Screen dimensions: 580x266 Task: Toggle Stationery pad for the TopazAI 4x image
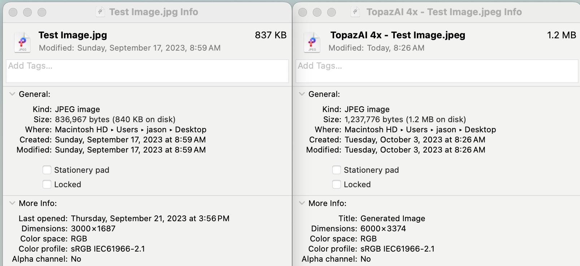[x=337, y=170]
